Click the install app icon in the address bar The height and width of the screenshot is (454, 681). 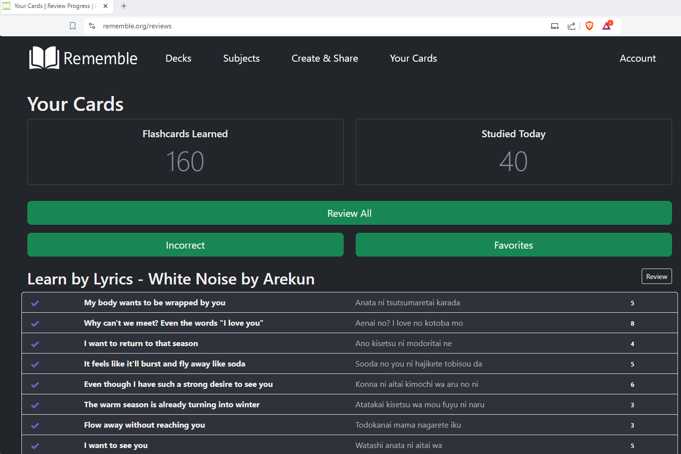point(555,26)
